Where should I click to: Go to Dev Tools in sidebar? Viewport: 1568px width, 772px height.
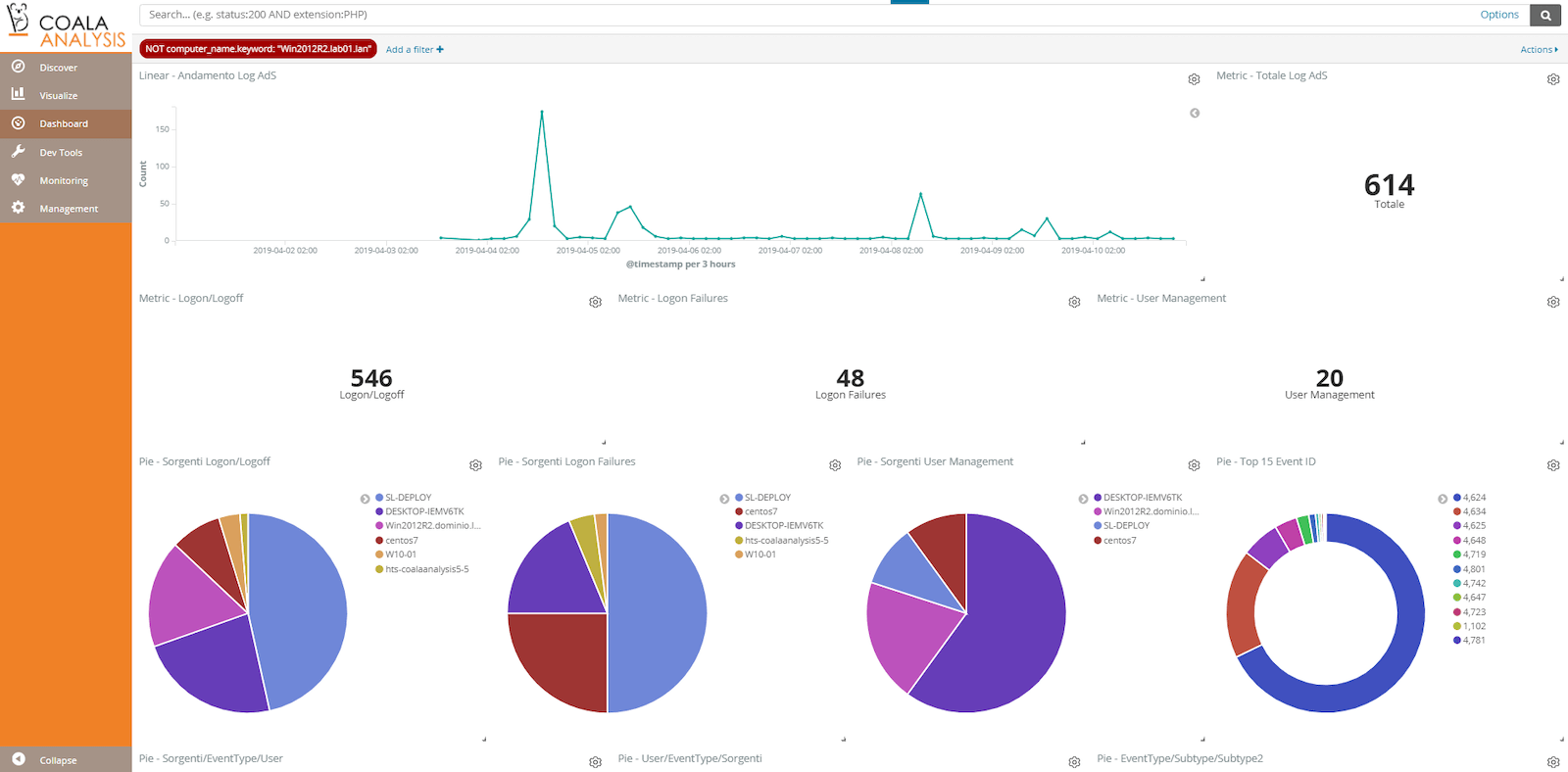point(61,153)
